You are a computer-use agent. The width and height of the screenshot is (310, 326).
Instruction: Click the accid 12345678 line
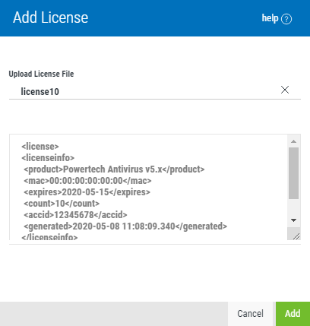75,215
